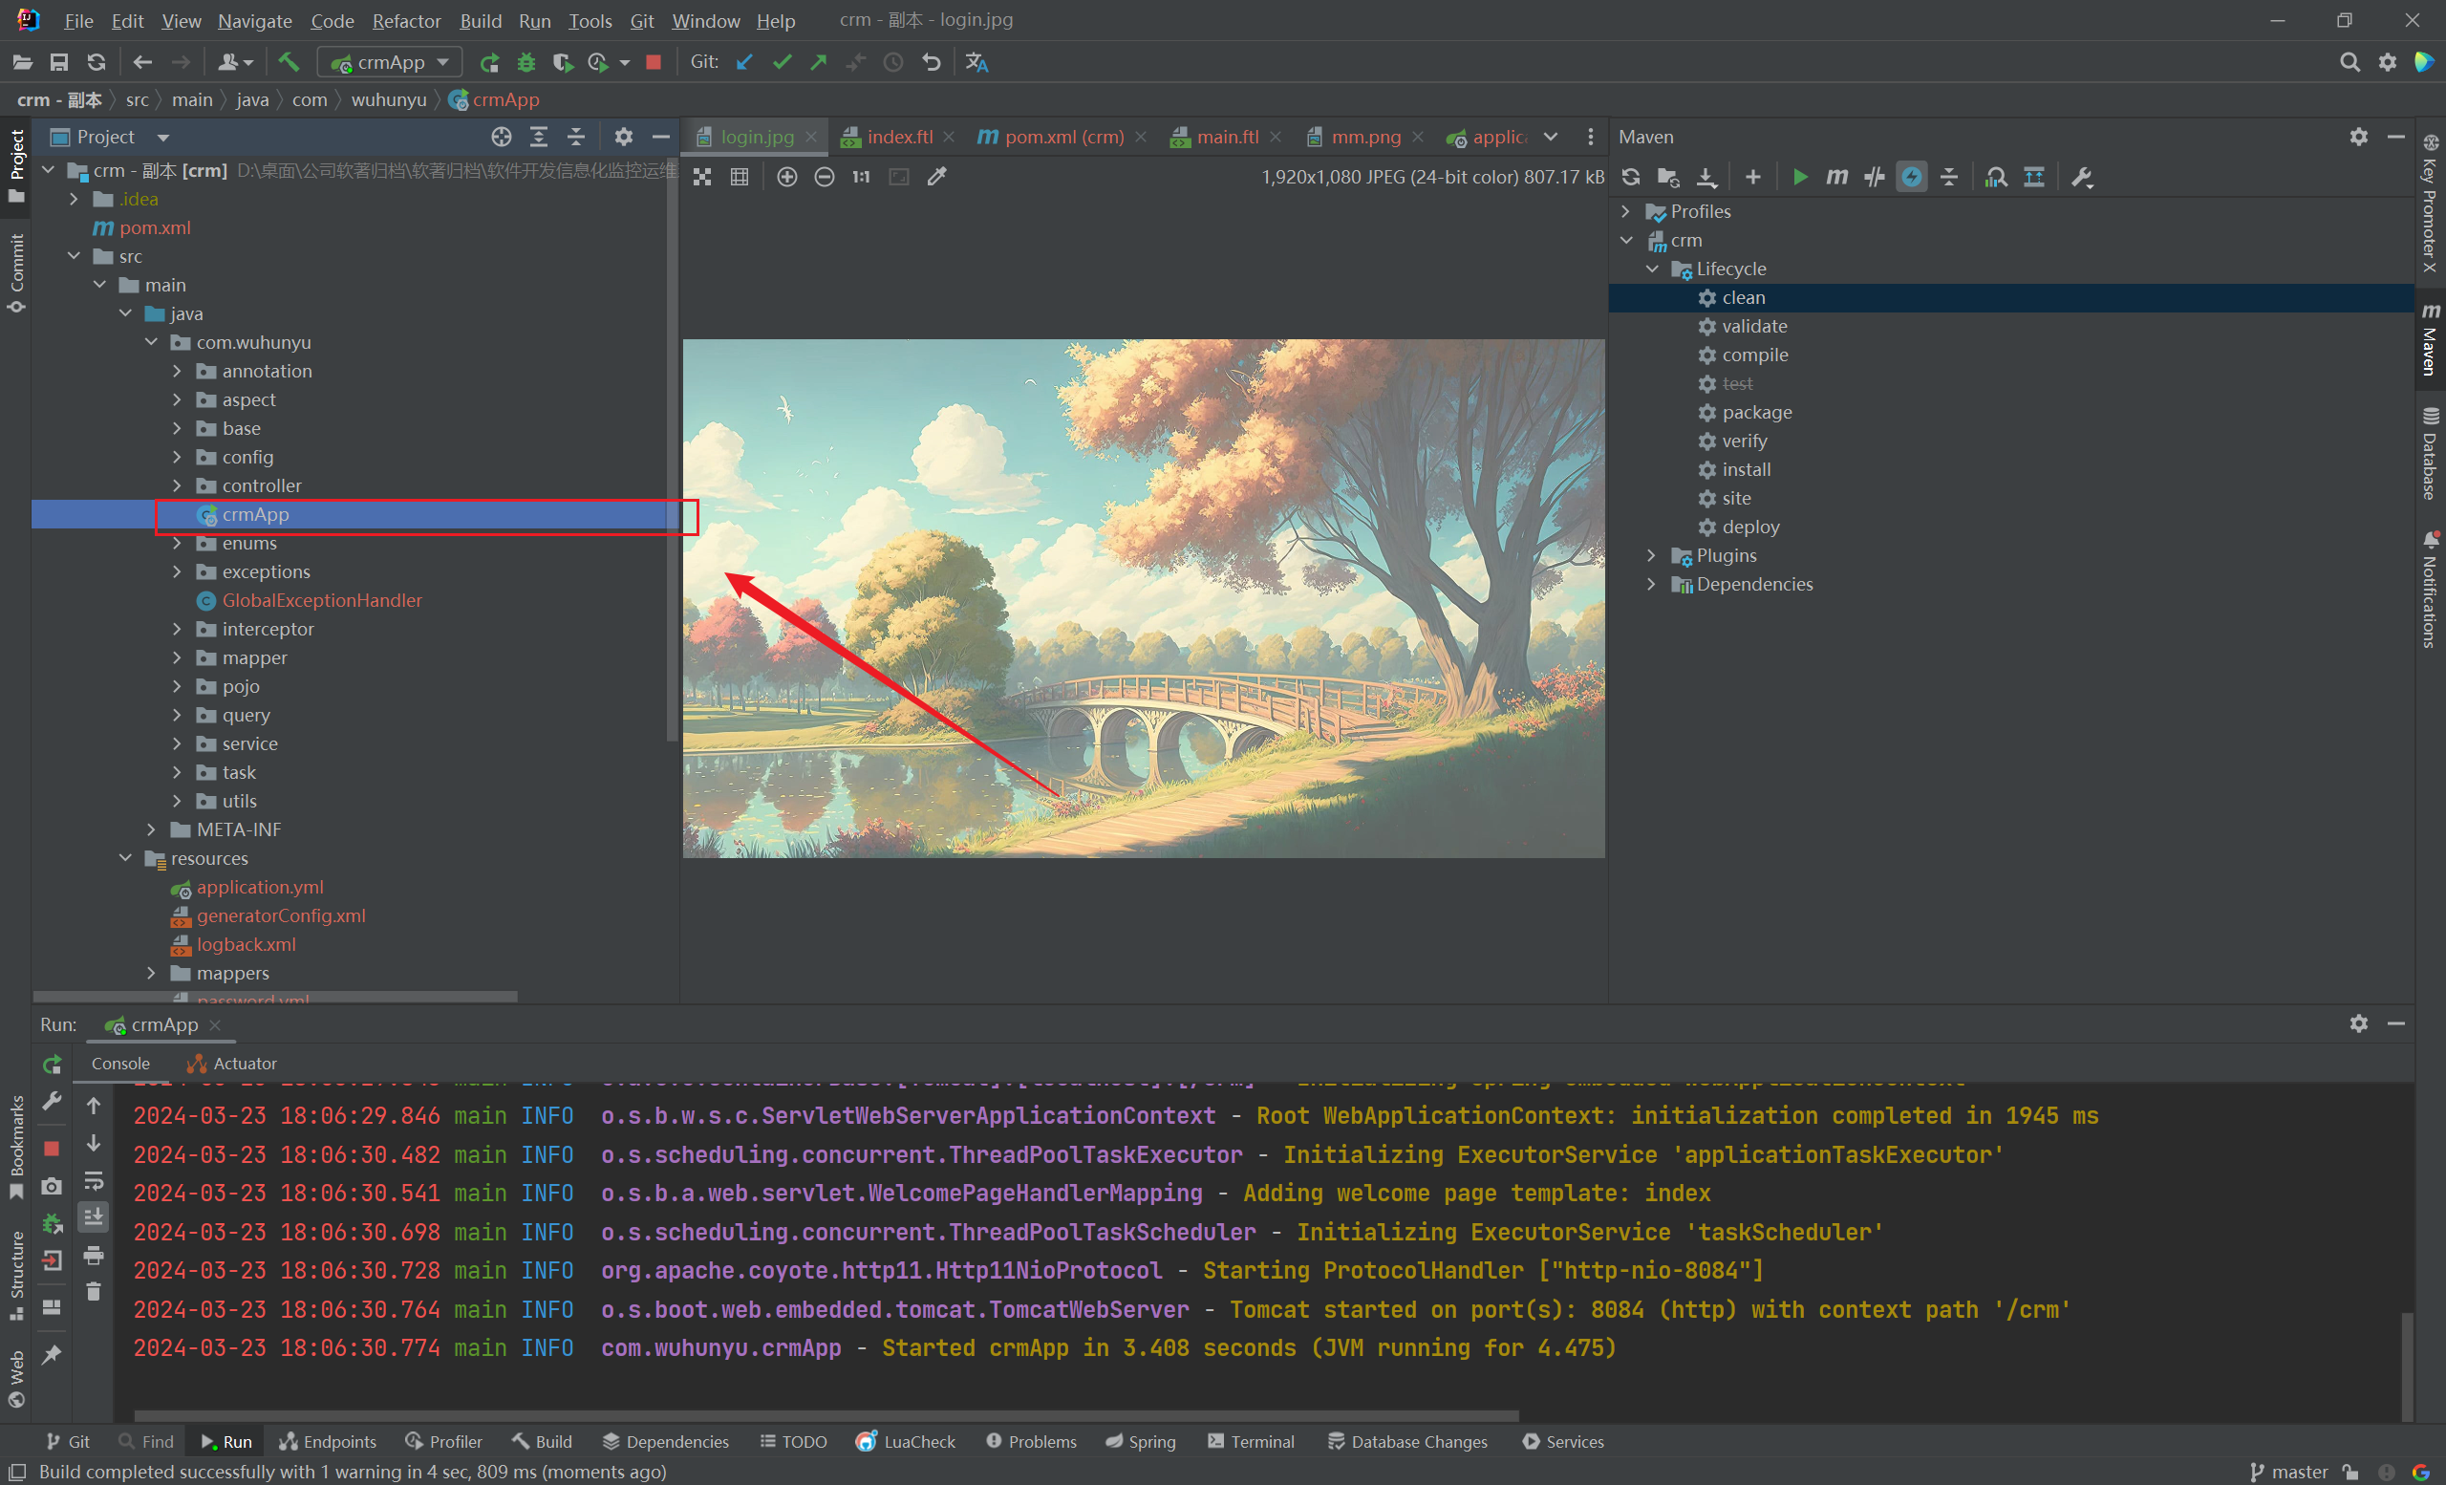Image resolution: width=2446 pixels, height=1485 pixels.
Task: Select GlobalExceptionHandler class in tree
Action: click(x=322, y=600)
